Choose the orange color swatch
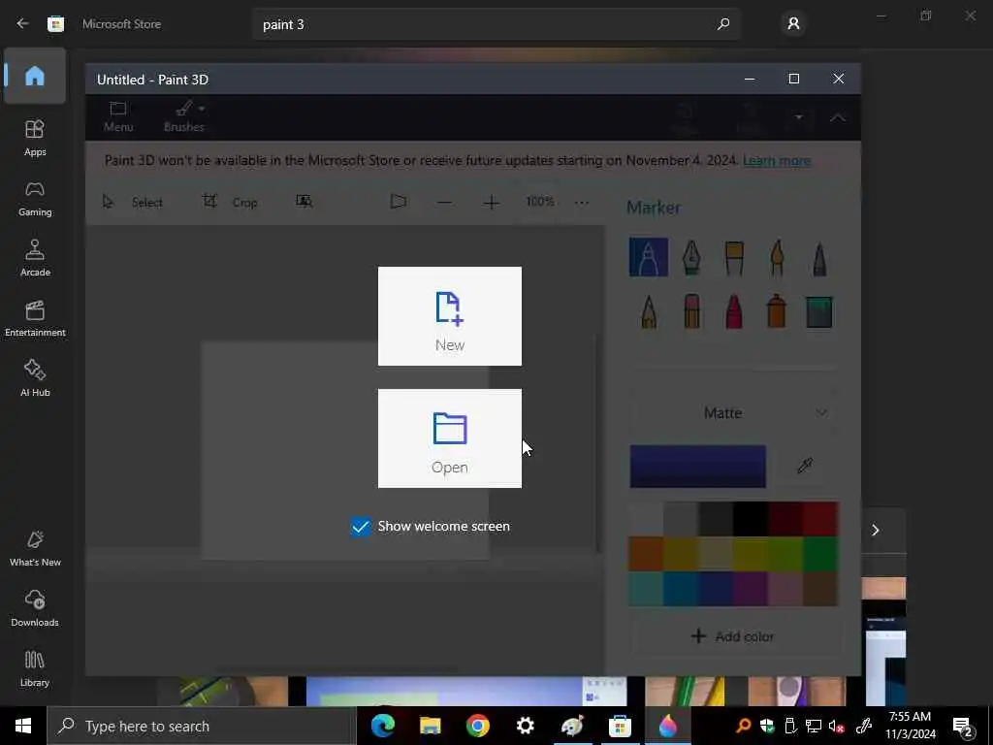This screenshot has width=993, height=745. click(646, 554)
